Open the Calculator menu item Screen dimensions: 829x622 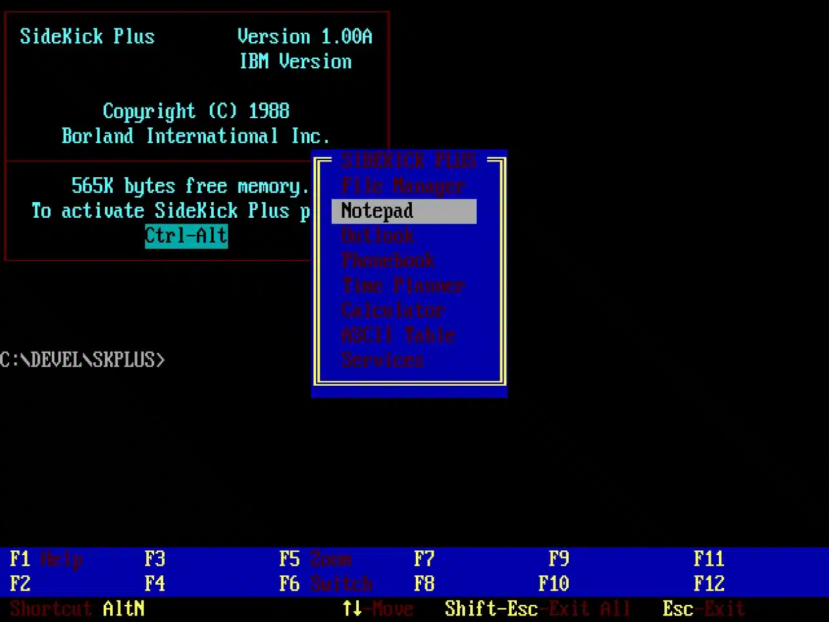click(393, 310)
